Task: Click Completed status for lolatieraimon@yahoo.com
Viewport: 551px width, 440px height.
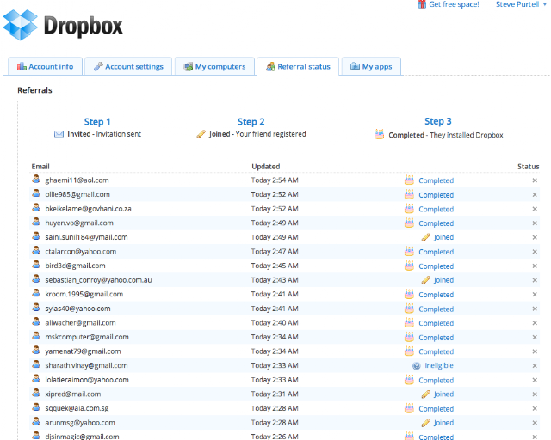Action: (436, 381)
